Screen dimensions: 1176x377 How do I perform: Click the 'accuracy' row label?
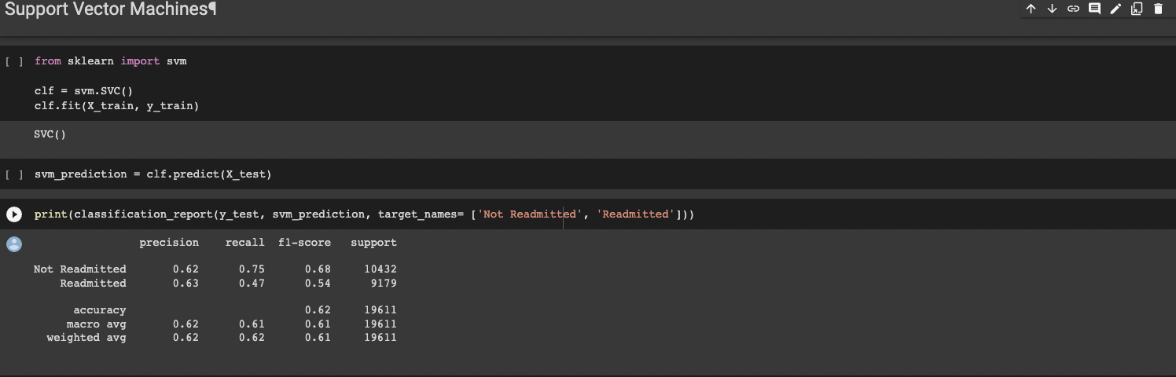pyautogui.click(x=100, y=310)
